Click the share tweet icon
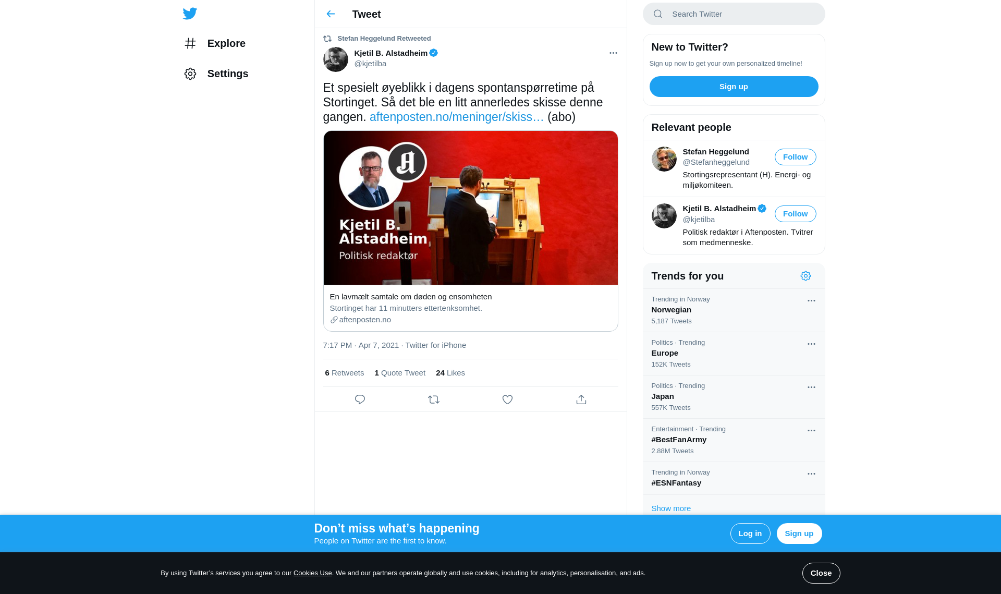This screenshot has width=1001, height=594. pos(581,399)
